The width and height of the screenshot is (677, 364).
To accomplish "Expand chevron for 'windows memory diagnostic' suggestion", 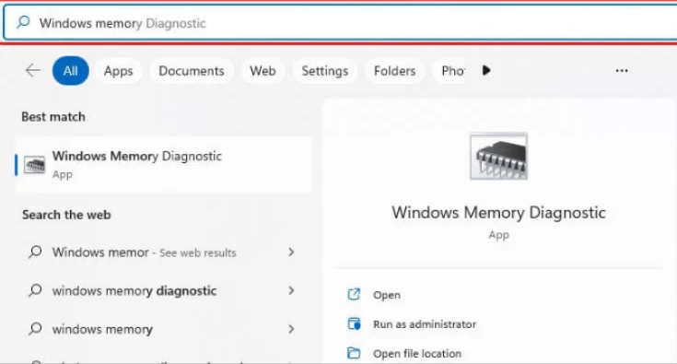I will 291,290.
